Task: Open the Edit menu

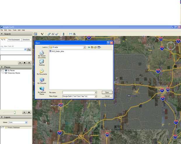Action: point(6,30)
